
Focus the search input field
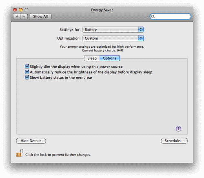pos(171,16)
